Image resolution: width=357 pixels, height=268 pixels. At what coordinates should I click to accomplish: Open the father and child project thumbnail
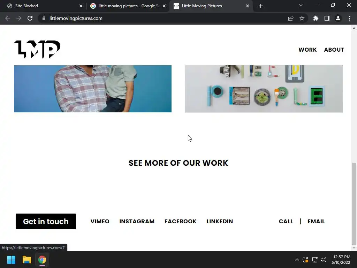[x=93, y=89]
